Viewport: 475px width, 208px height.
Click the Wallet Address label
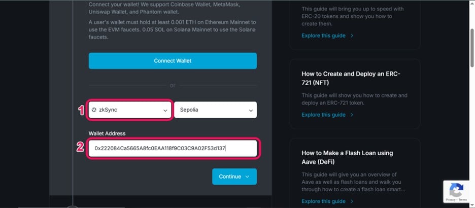coord(107,133)
